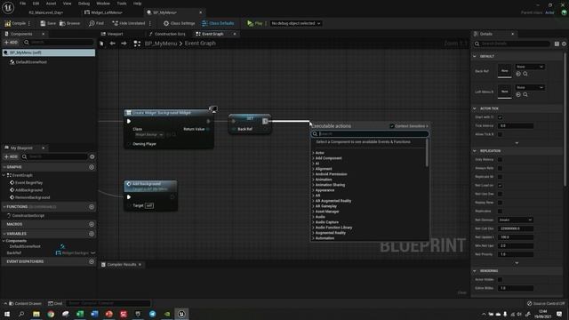Browse to Back Ref asset magnifier icon

pos(525,74)
